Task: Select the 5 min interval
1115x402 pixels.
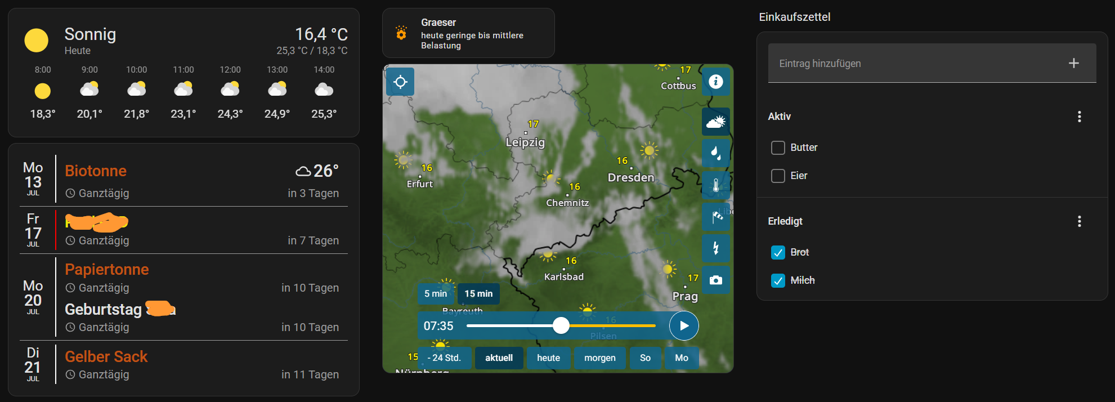Action: coord(436,293)
